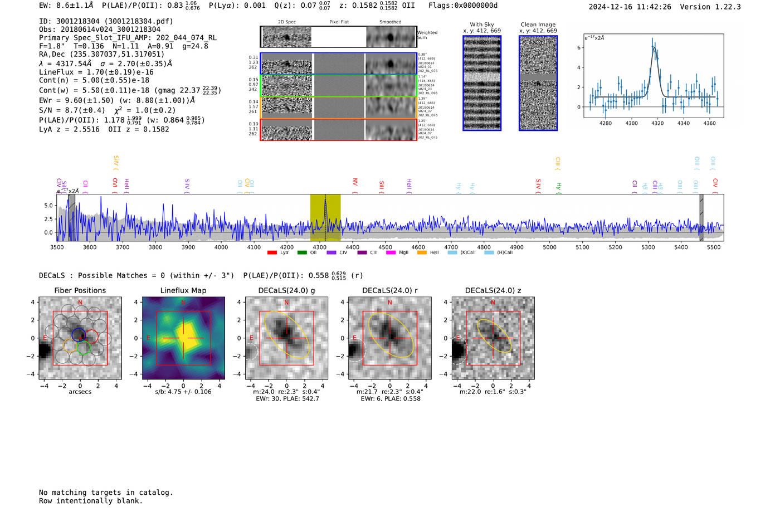This screenshot has height=531, width=780.
Task: Click the LineFlux = 1.70(±0.19)e-16 value
Action: click(x=96, y=72)
